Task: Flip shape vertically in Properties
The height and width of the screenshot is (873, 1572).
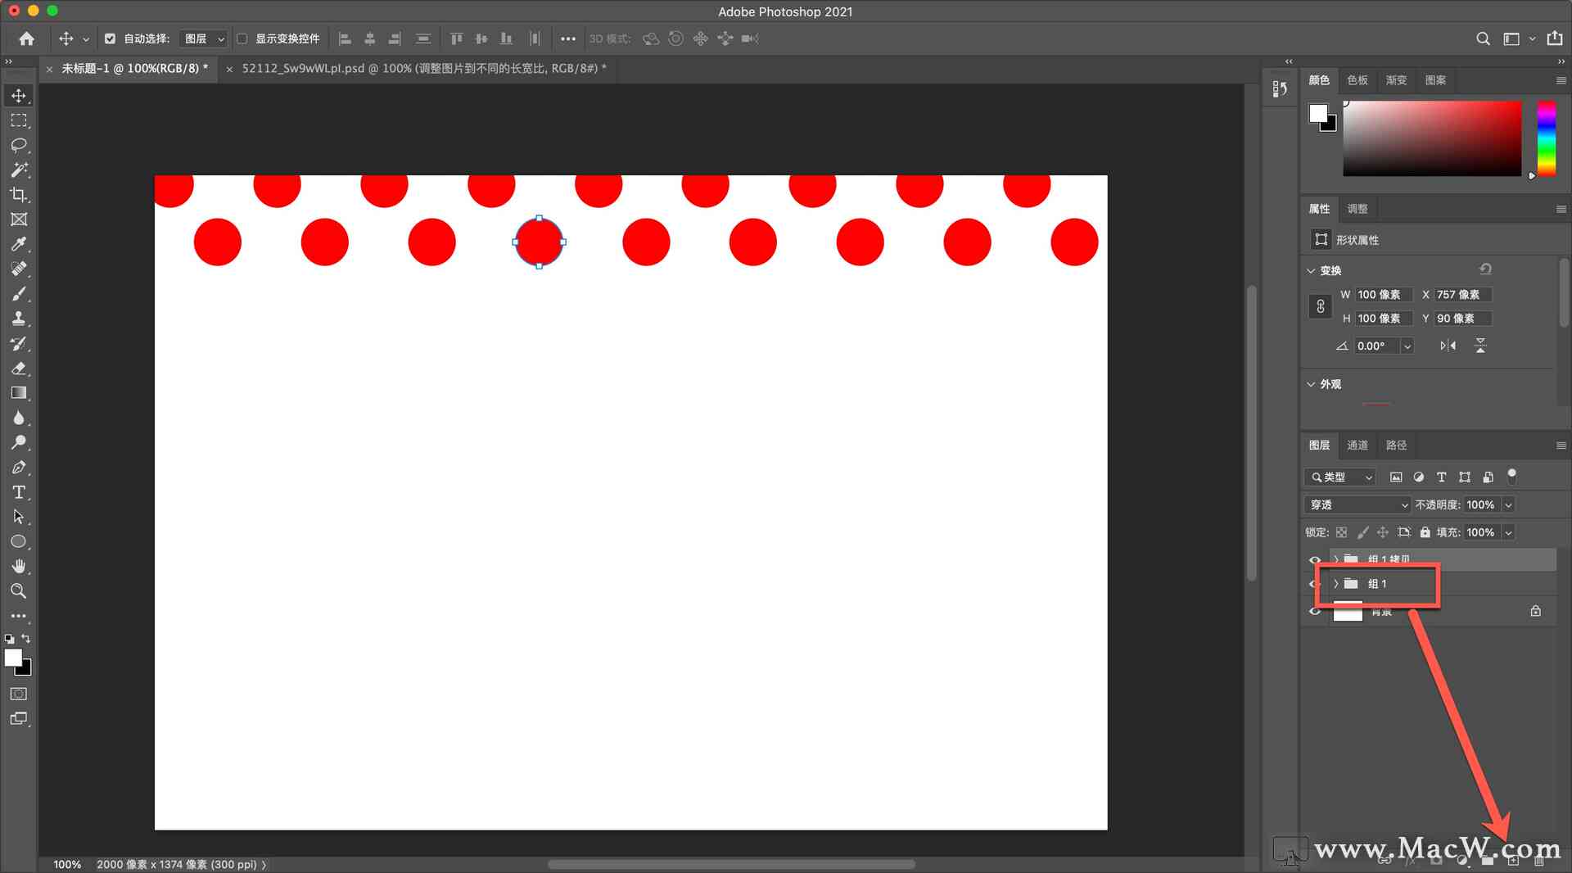Action: coord(1480,346)
